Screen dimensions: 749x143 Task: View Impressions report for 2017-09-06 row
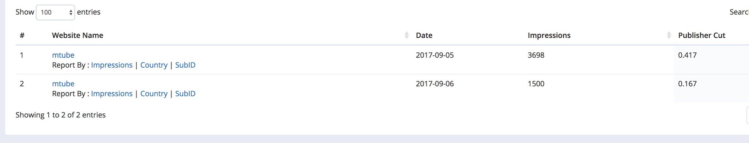112,94
